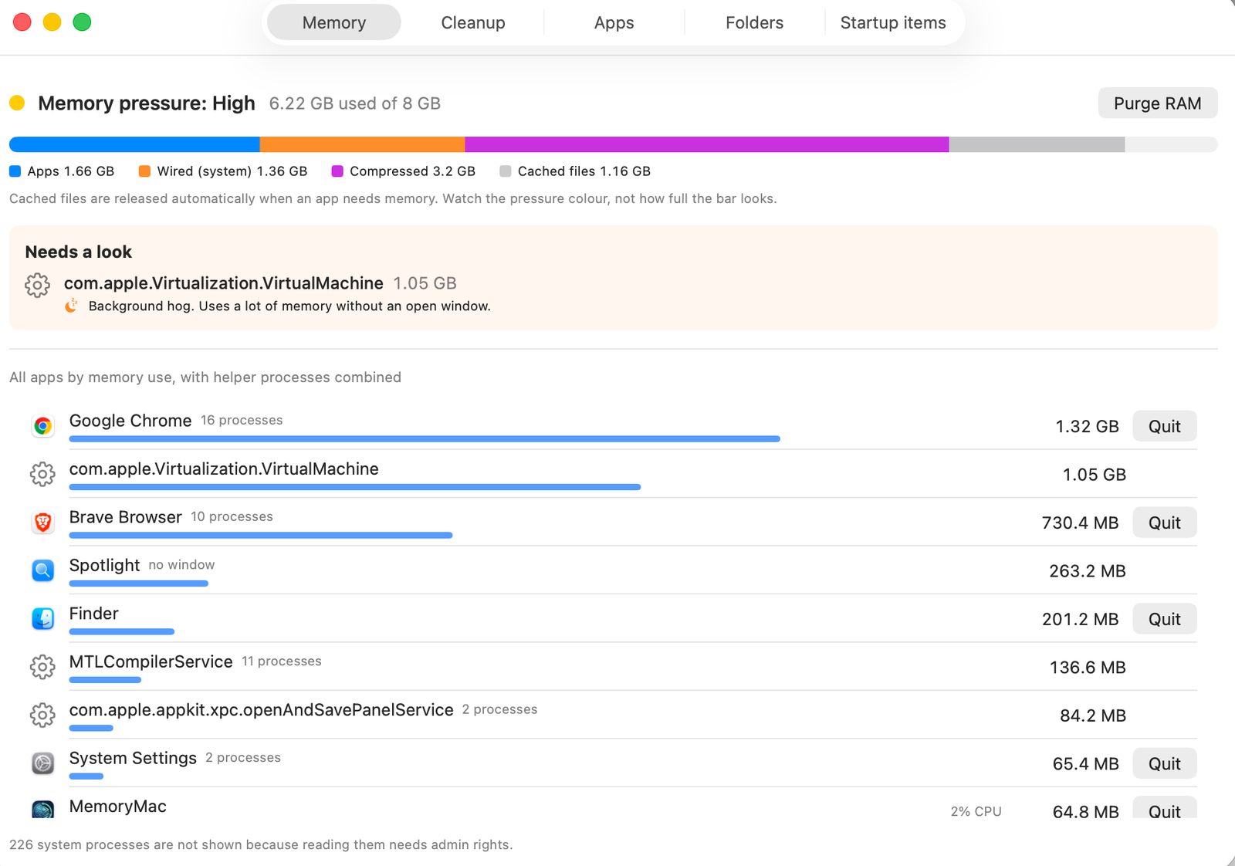Quit Finder from the list
Viewport: 1235px width, 866px height.
click(x=1165, y=619)
